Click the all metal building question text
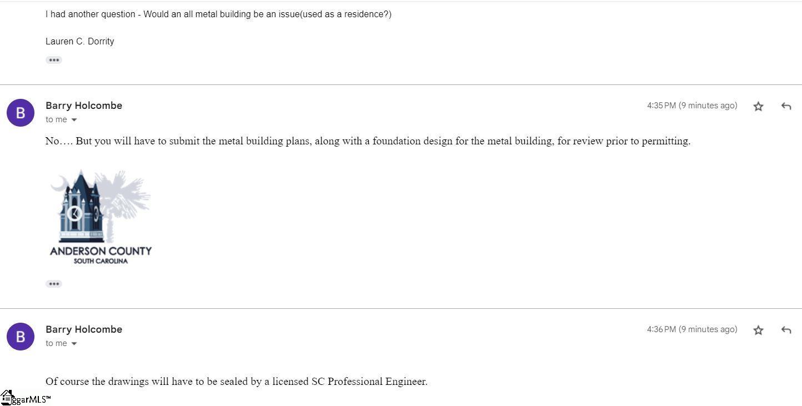This screenshot has width=802, height=406. [218, 14]
